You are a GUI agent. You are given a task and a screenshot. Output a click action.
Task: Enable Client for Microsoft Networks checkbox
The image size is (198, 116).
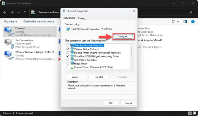68,45
